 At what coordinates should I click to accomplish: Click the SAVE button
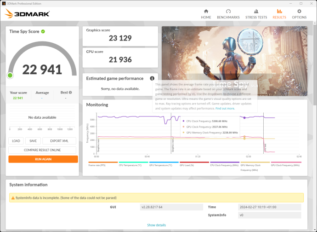(33, 141)
